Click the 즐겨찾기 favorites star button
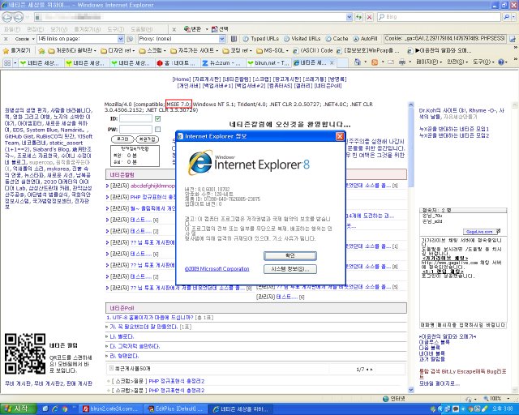The width and height of the screenshot is (519, 415). click(x=16, y=50)
